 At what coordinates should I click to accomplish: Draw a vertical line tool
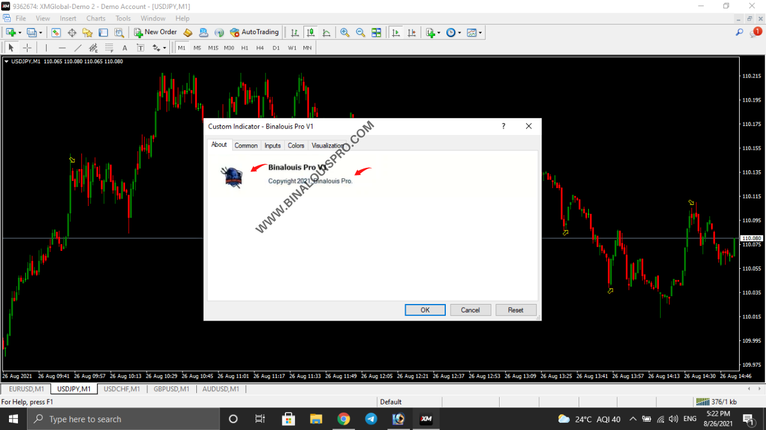(46, 48)
